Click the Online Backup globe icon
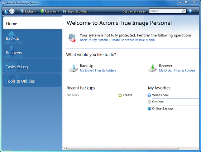The width and height of the screenshot is (201, 152). (x=149, y=109)
